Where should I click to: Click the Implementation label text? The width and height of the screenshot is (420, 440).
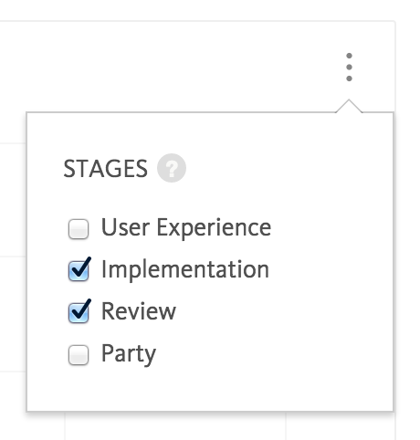click(185, 269)
